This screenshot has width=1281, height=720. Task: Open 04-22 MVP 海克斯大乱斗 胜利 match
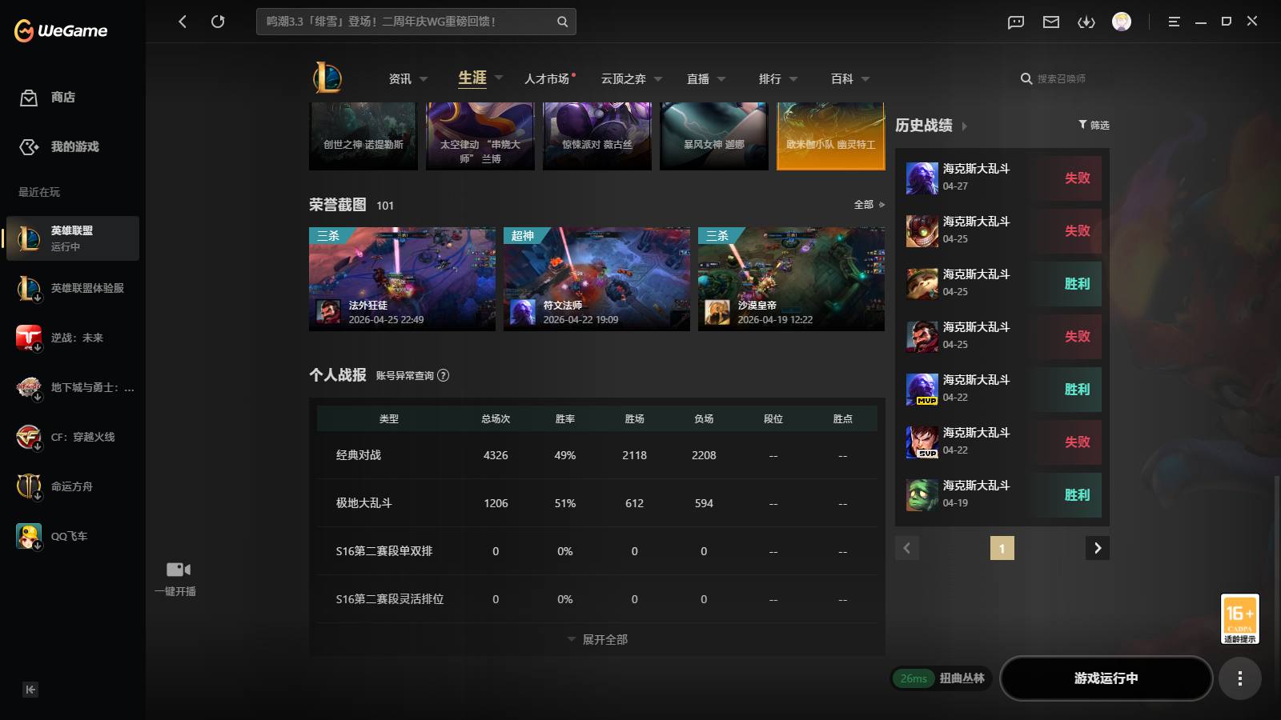1002,389
